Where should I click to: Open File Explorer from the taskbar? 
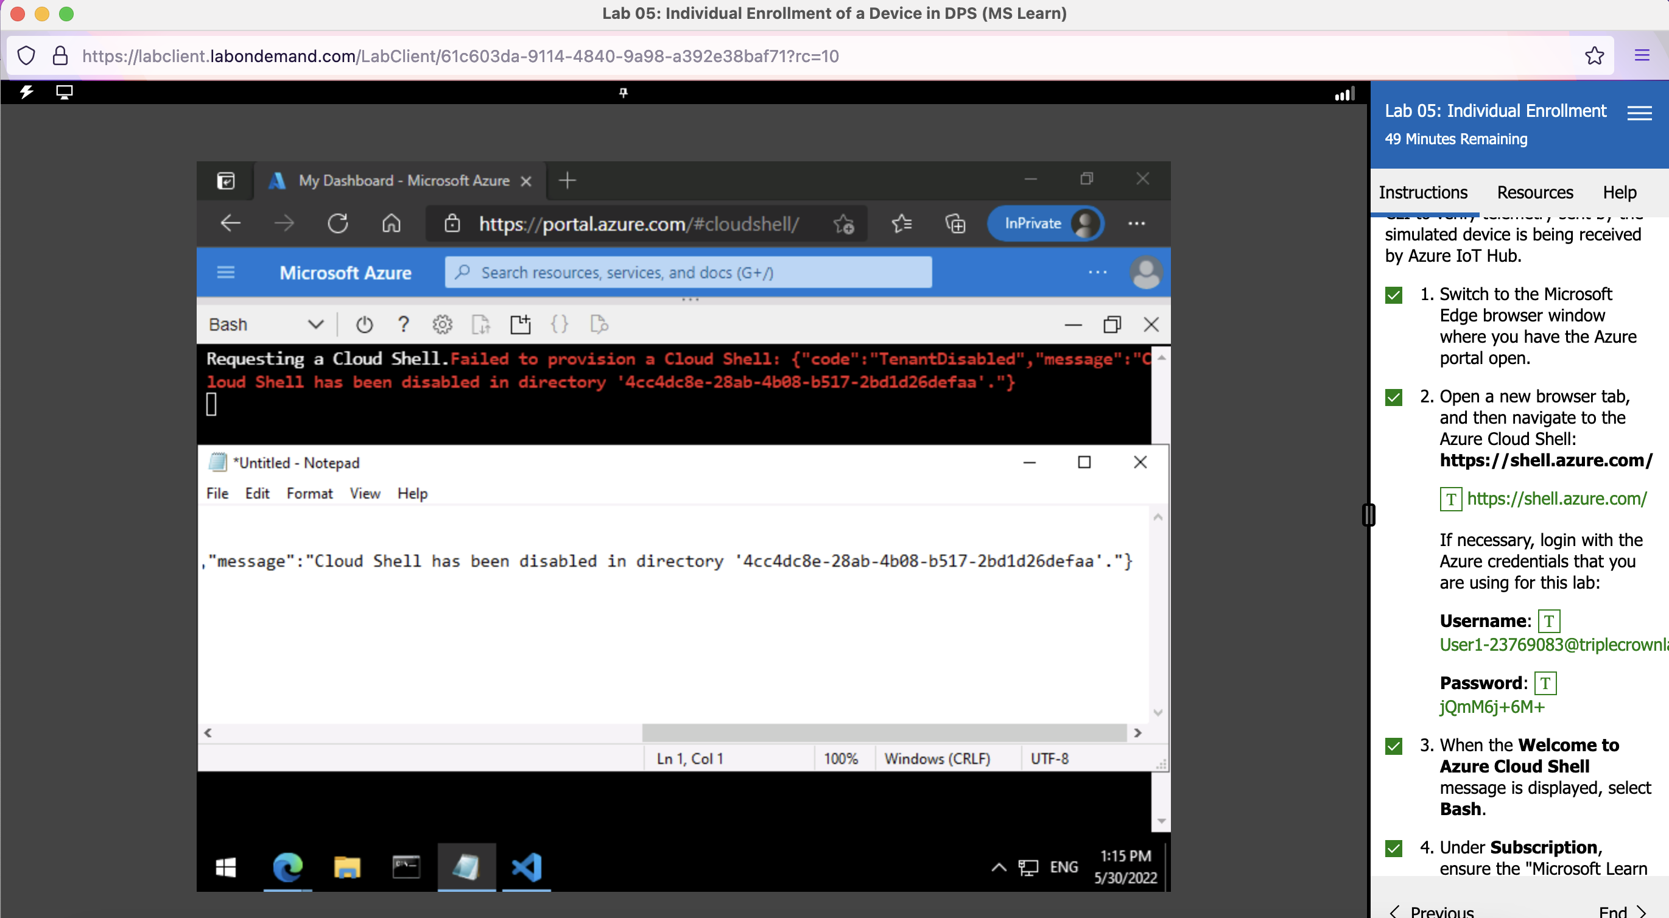(347, 867)
